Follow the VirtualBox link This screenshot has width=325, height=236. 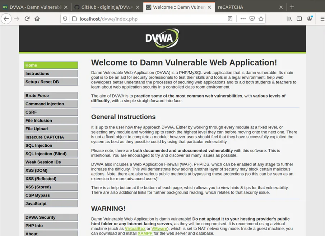pos(135,228)
